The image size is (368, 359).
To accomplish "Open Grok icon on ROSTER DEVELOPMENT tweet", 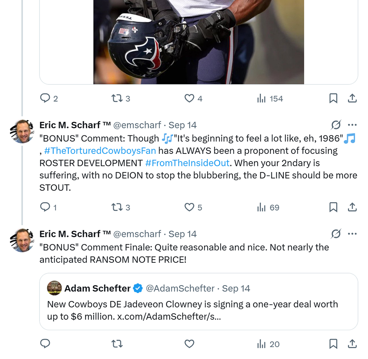I will click(336, 125).
